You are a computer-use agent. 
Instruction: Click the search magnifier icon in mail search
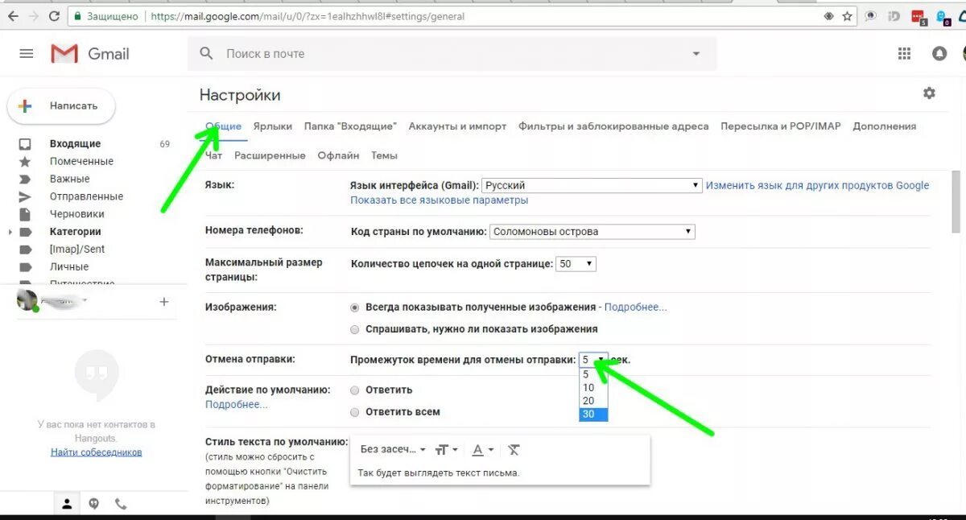(207, 54)
